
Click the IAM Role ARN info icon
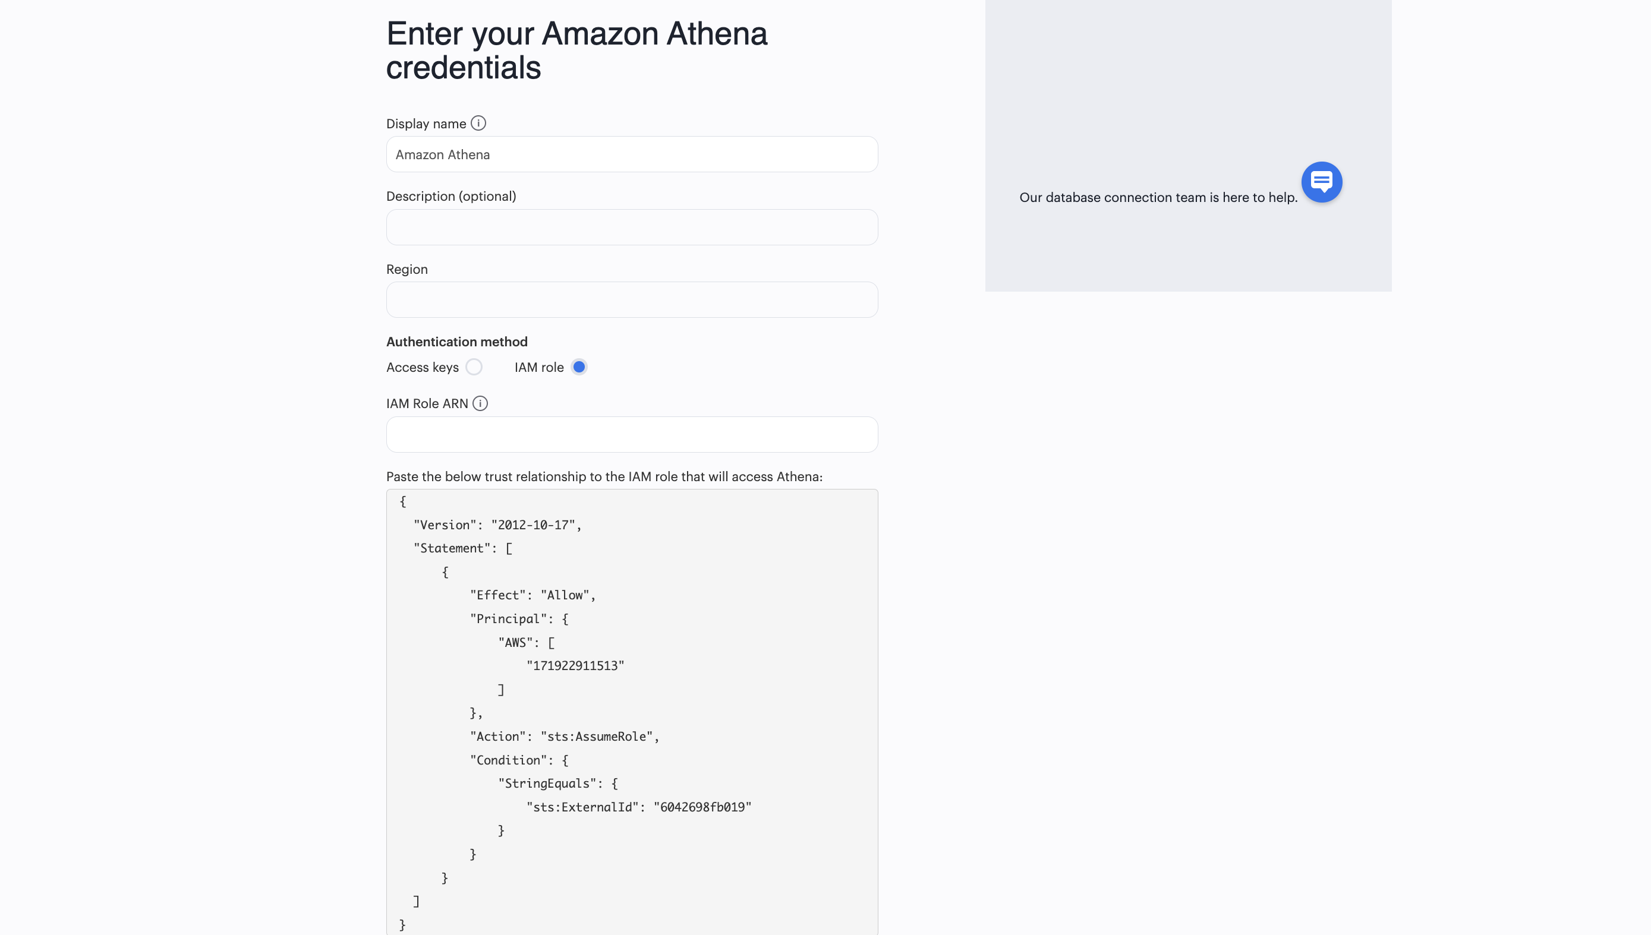pos(480,403)
